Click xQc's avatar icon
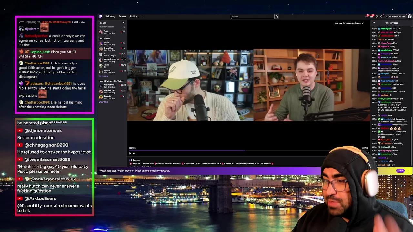The height and width of the screenshot is (232, 413). pos(101,54)
